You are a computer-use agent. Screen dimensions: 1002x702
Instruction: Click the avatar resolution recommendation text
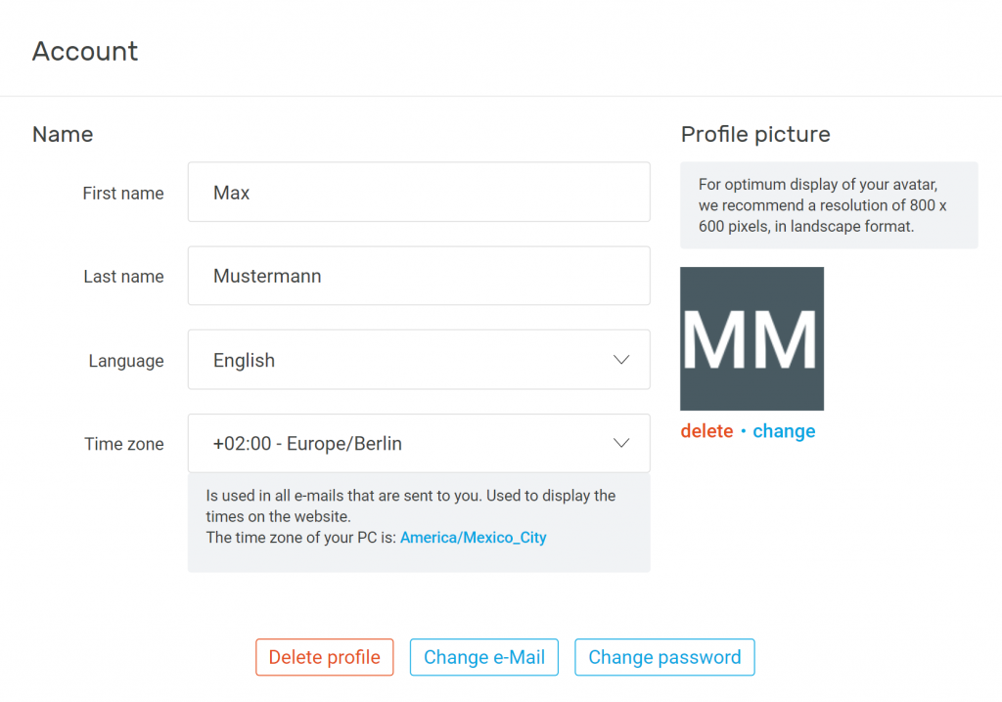point(822,205)
